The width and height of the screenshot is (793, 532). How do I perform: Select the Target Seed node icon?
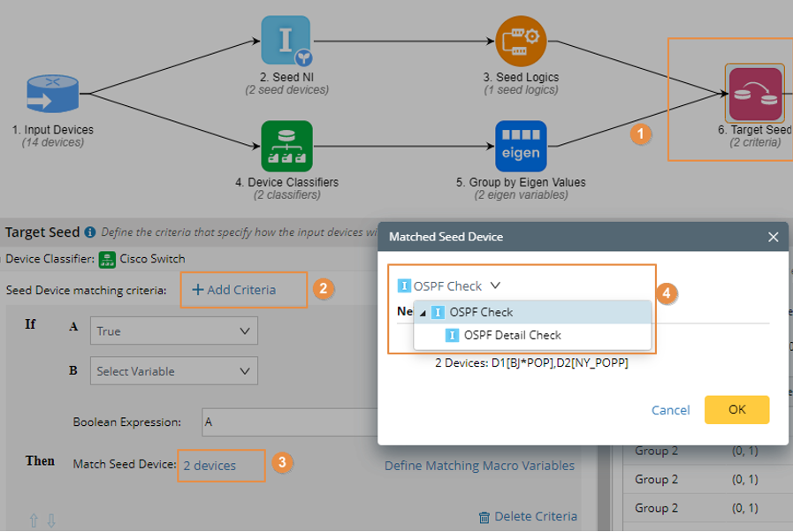point(754,94)
